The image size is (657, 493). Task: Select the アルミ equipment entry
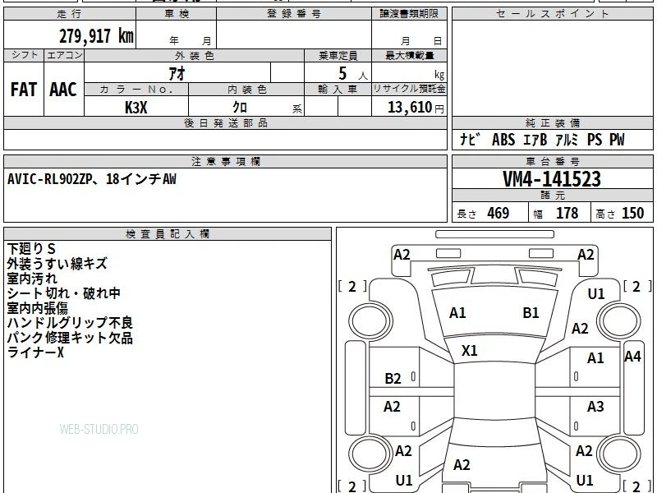[567, 139]
